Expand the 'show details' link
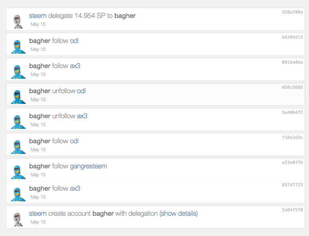 click(179, 213)
